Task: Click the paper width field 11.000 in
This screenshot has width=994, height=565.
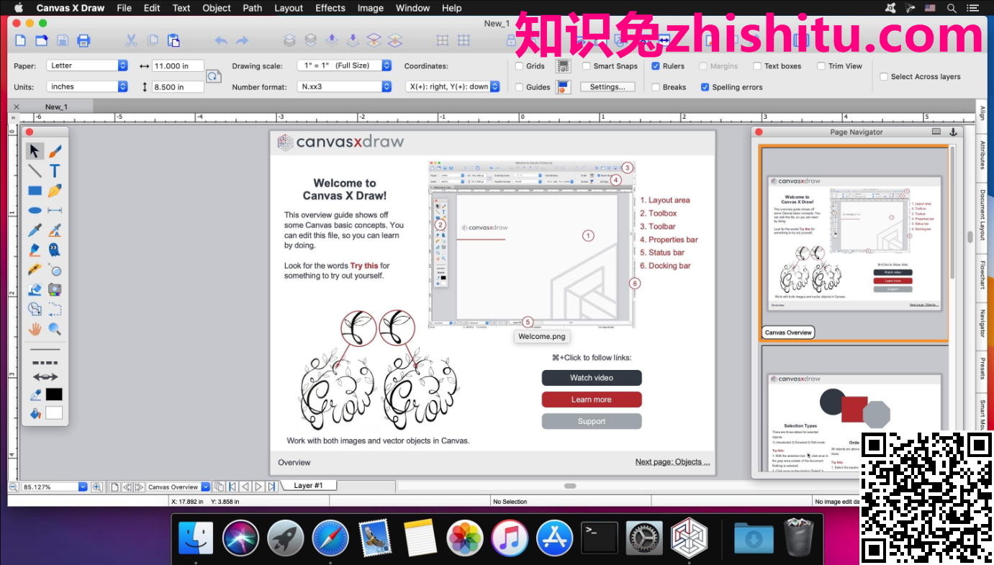Action: tap(178, 65)
